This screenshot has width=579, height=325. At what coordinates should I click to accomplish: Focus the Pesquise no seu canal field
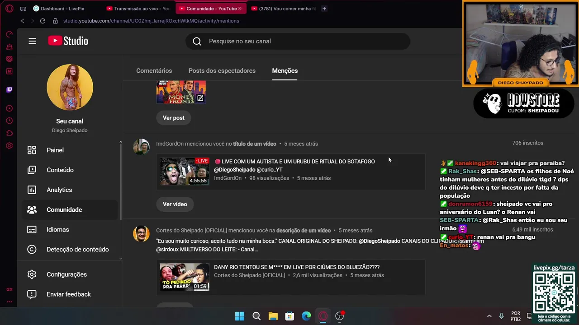click(x=298, y=41)
